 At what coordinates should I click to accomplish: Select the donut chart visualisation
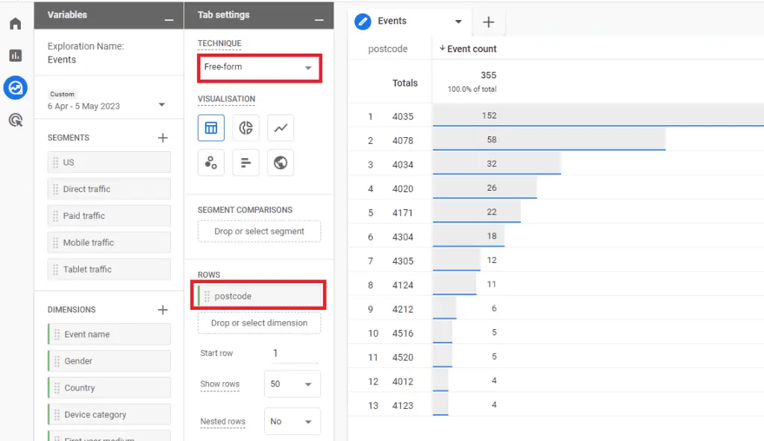point(245,127)
